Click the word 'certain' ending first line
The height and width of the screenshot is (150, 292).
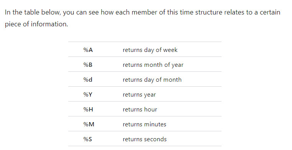pos(270,12)
